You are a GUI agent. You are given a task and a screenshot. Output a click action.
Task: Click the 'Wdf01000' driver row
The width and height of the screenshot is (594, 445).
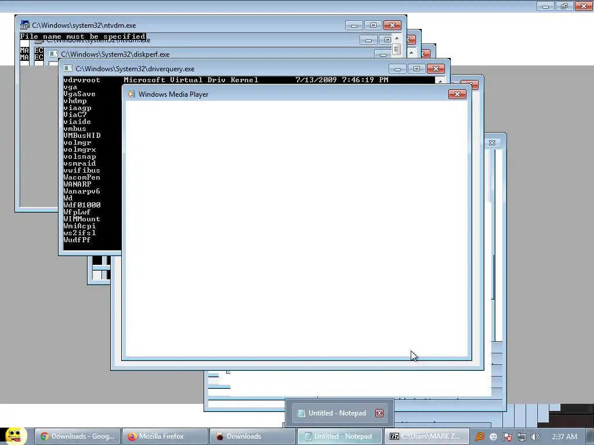[x=82, y=205]
